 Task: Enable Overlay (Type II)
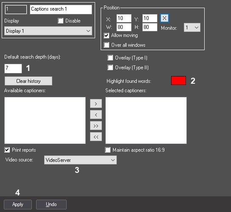click(x=110, y=68)
